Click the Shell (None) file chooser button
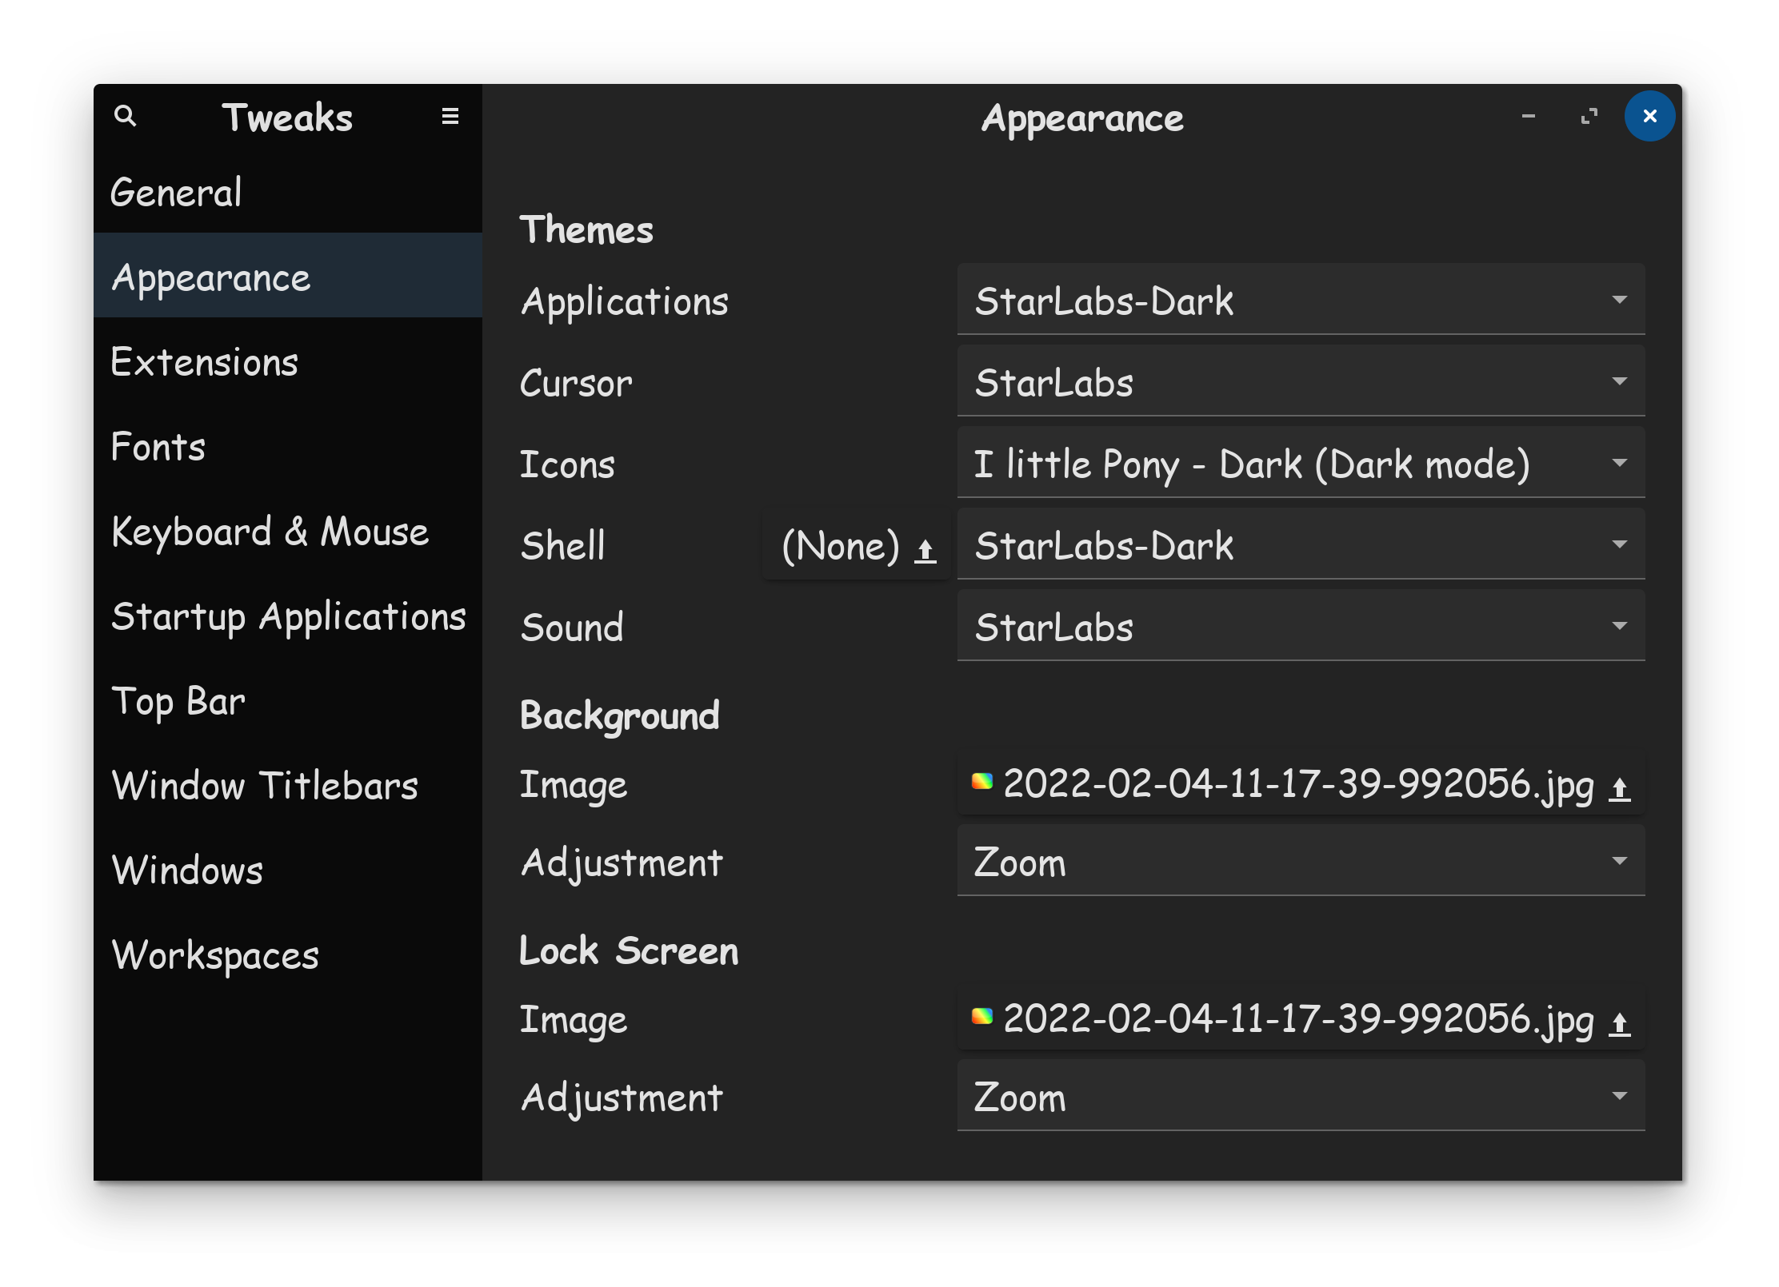 click(x=857, y=545)
